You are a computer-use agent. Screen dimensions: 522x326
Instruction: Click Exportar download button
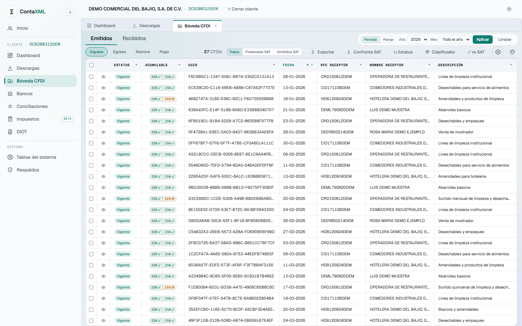pos(322,52)
